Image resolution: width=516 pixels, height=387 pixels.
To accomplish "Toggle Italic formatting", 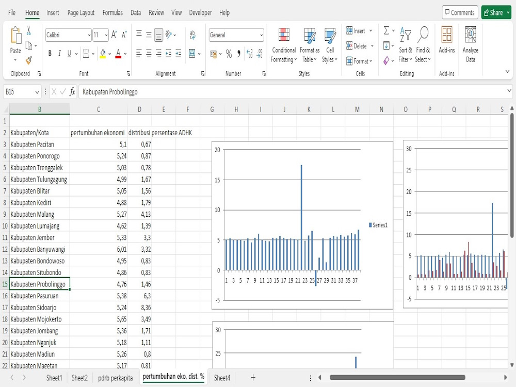I will click(x=59, y=53).
